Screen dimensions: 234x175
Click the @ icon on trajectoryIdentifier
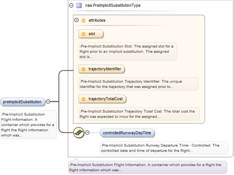84,69
